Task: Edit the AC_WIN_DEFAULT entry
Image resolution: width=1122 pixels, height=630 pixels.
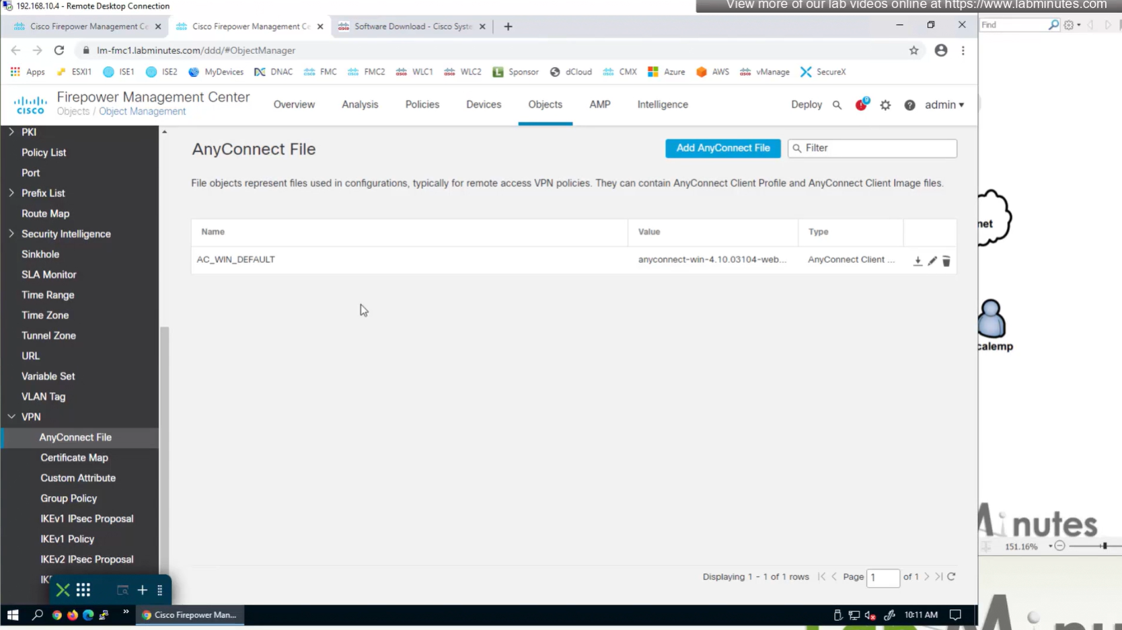Action: tap(932, 261)
